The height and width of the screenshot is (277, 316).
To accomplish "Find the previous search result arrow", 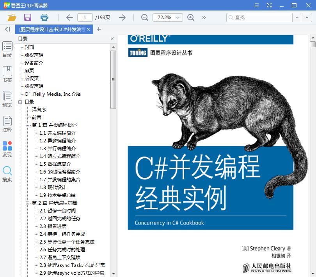I will 297,18.
